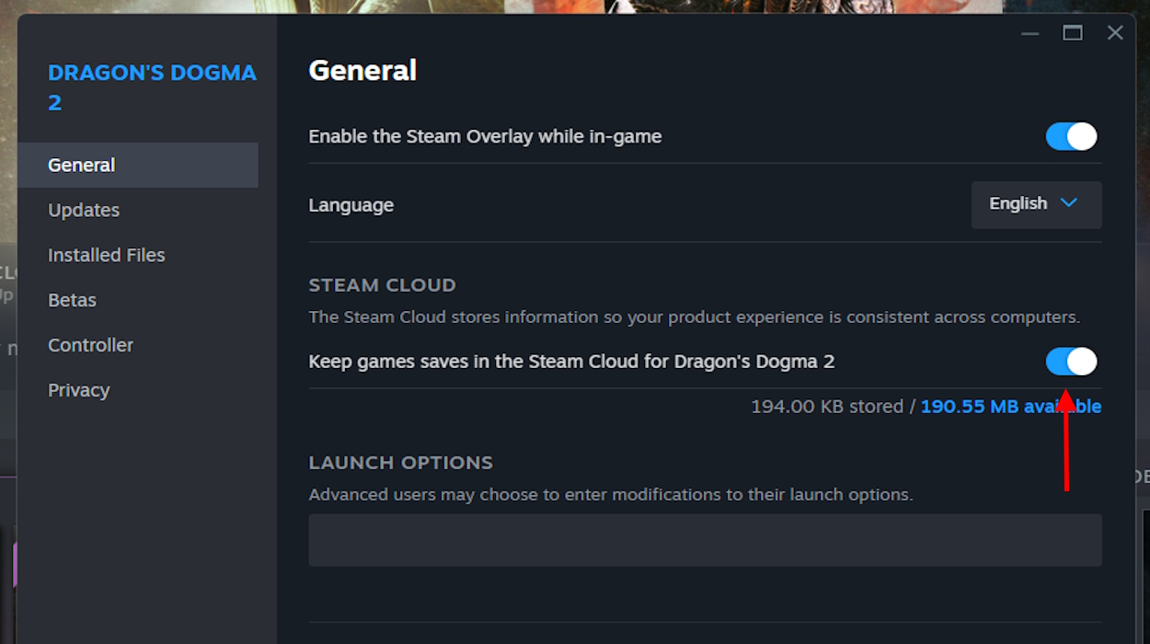Select the Updates section in the sidebar

point(84,210)
